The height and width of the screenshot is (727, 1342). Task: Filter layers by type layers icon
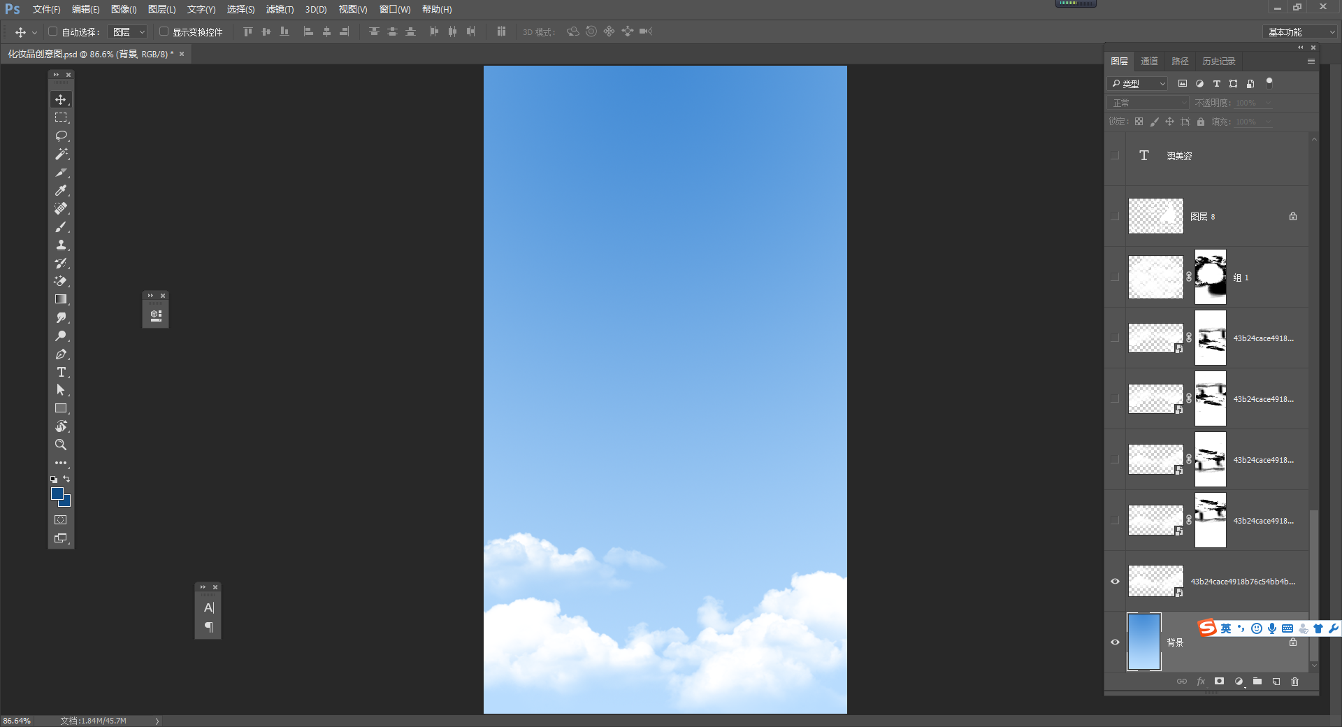click(1216, 83)
